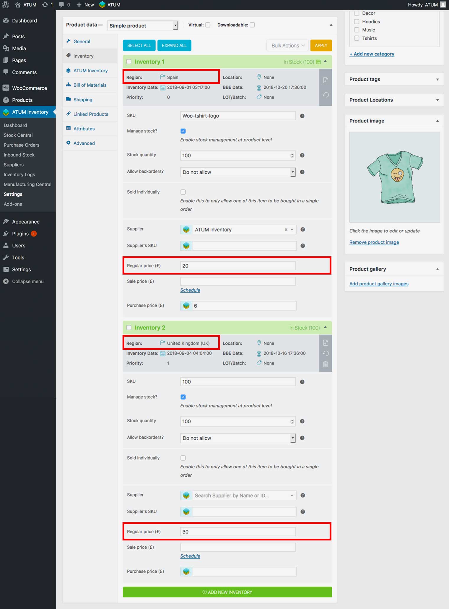This screenshot has height=609, width=449.
Task: Enable the Virtual product checkbox
Action: [208, 25]
